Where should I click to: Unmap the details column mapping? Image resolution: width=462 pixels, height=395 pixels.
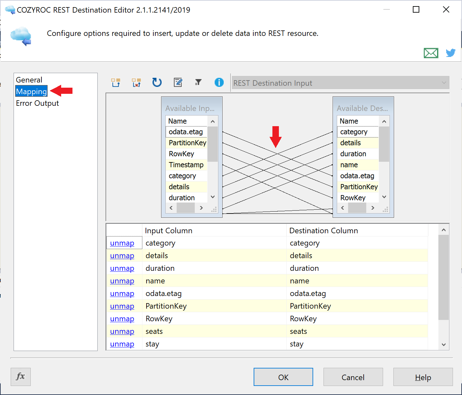point(122,256)
